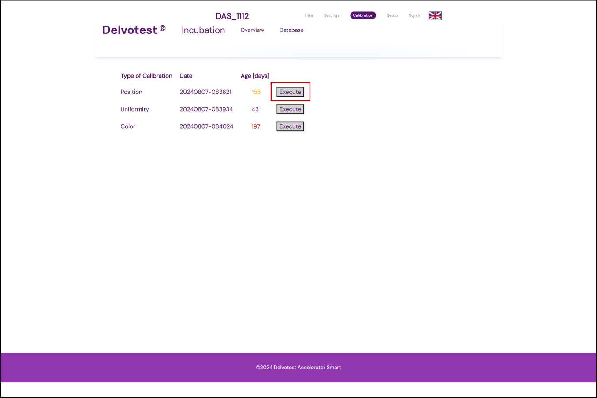The height and width of the screenshot is (398, 597).
Task: Click the red age value 197
Action: tap(256, 126)
